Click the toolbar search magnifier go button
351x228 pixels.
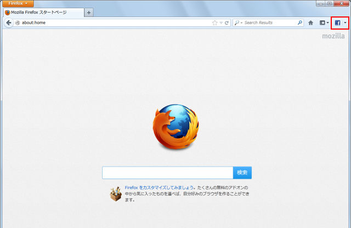point(300,22)
